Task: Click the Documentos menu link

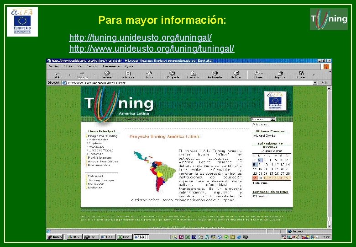Action: click(99, 165)
